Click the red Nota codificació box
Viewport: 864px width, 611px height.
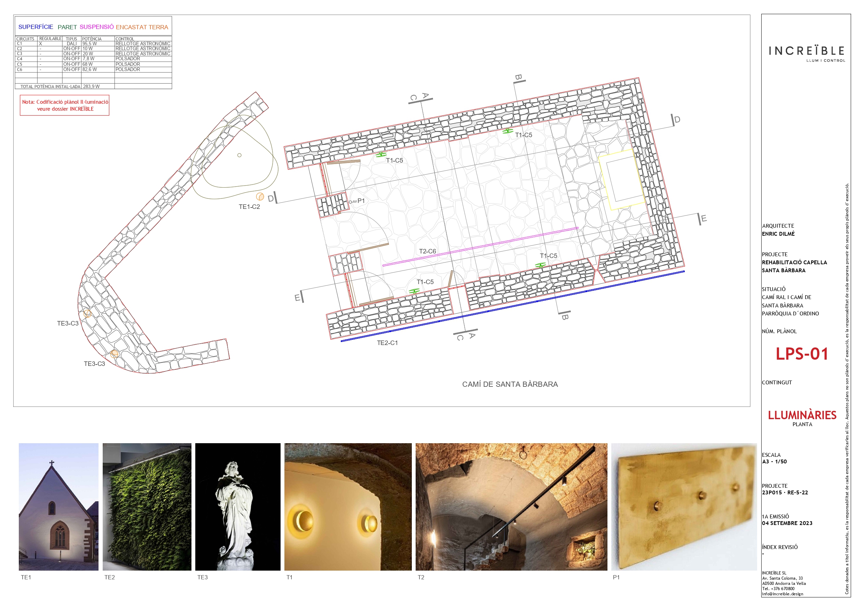tap(65, 105)
